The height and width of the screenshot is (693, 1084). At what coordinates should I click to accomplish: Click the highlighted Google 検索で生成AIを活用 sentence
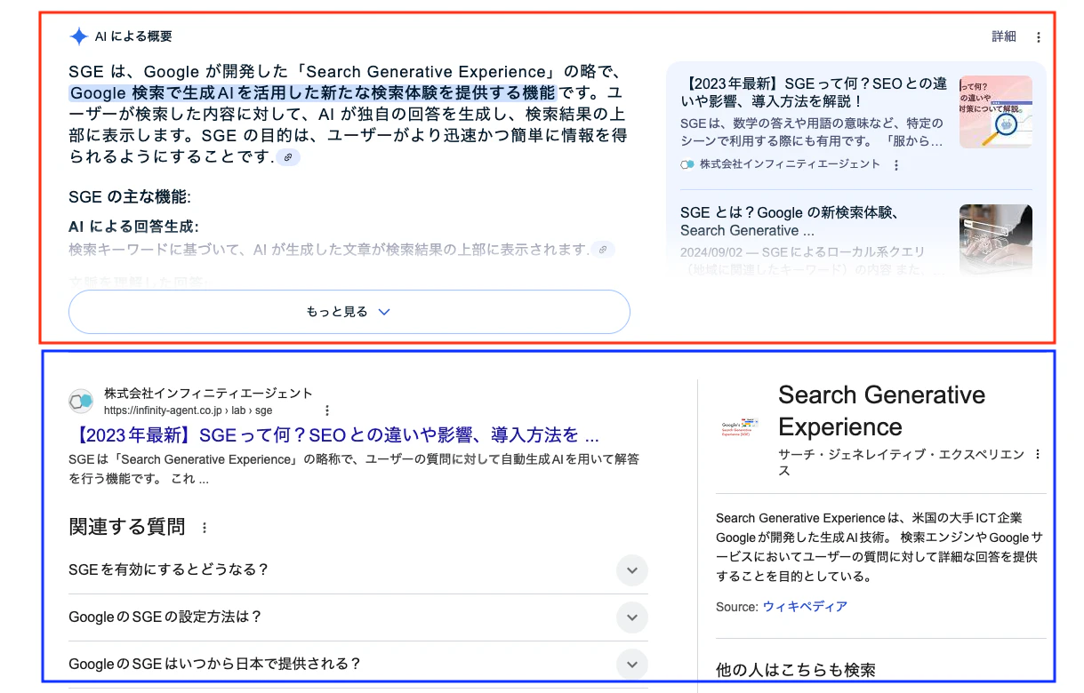[312, 93]
